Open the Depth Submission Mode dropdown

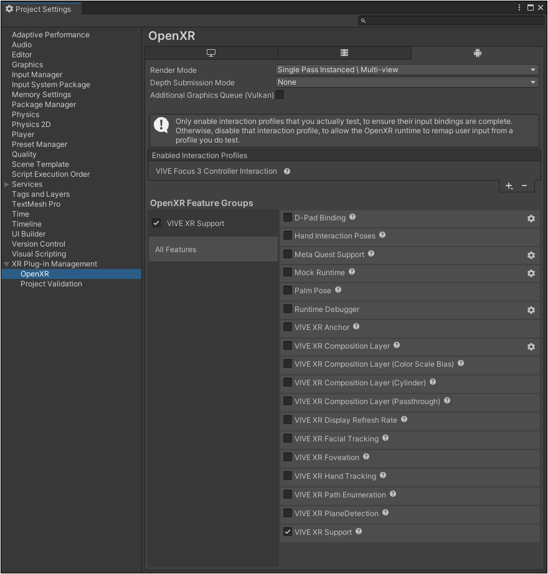(x=407, y=82)
